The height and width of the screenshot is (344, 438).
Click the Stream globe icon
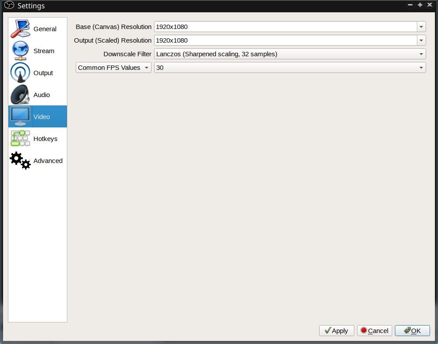[20, 51]
